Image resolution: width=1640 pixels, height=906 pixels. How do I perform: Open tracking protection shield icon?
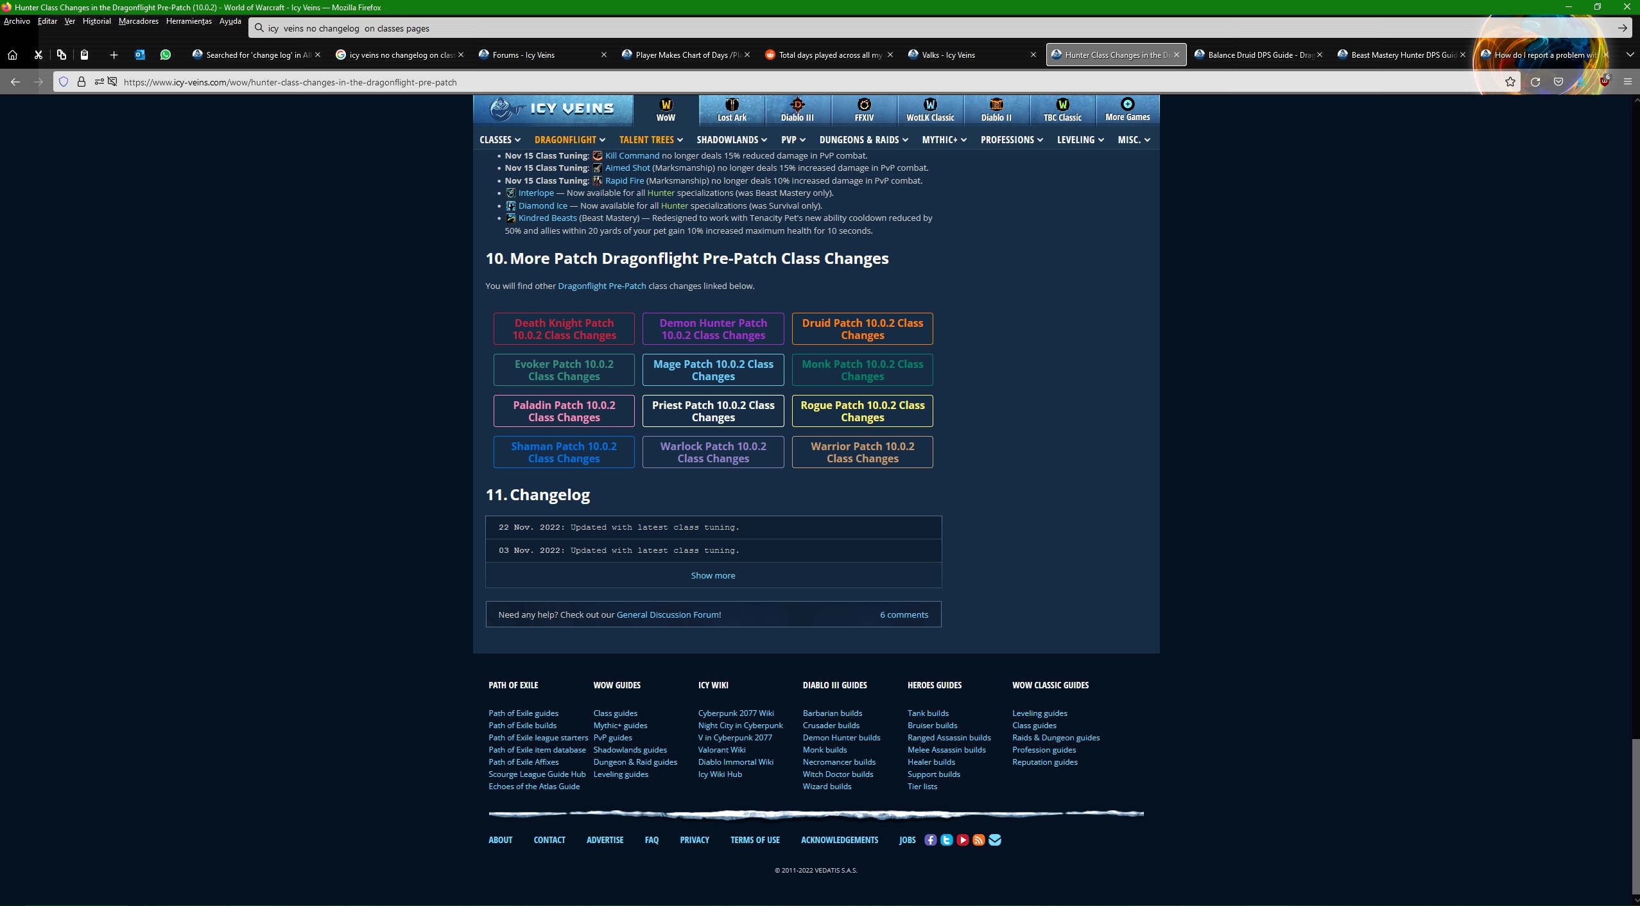(x=64, y=82)
